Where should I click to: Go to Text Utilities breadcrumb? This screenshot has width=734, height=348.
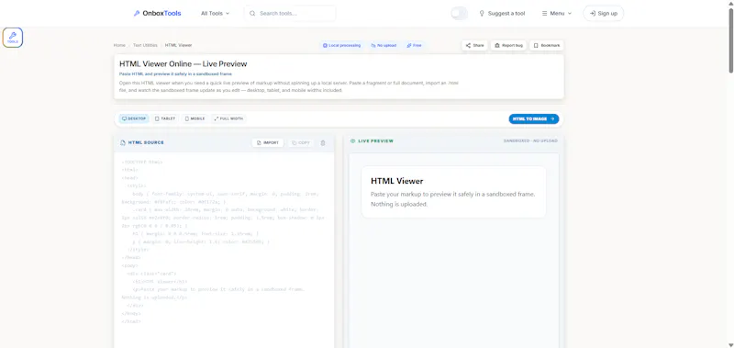coord(145,45)
